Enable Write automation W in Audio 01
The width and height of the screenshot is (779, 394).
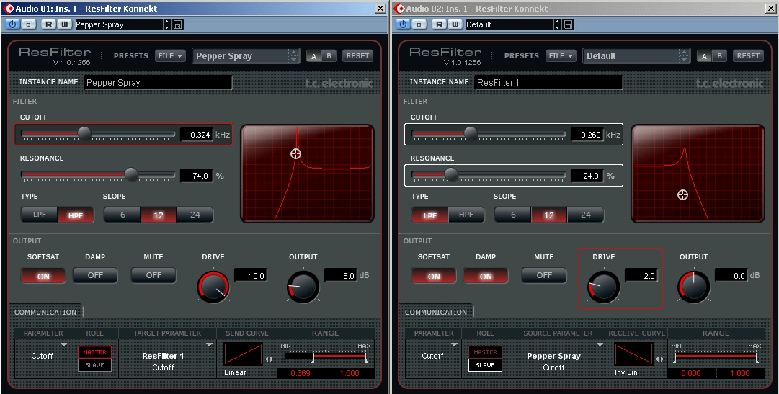[65, 24]
